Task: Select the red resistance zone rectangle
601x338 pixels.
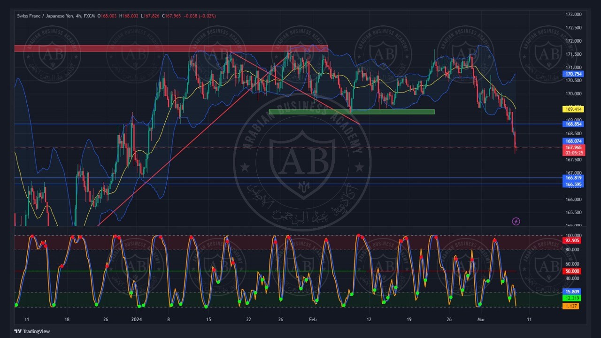Action: (171, 48)
